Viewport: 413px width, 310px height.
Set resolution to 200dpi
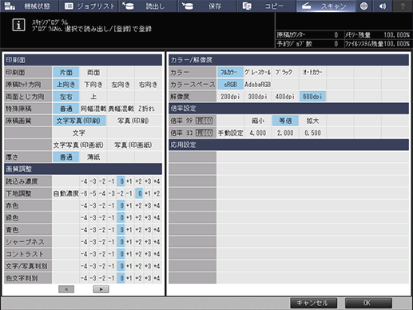point(230,97)
